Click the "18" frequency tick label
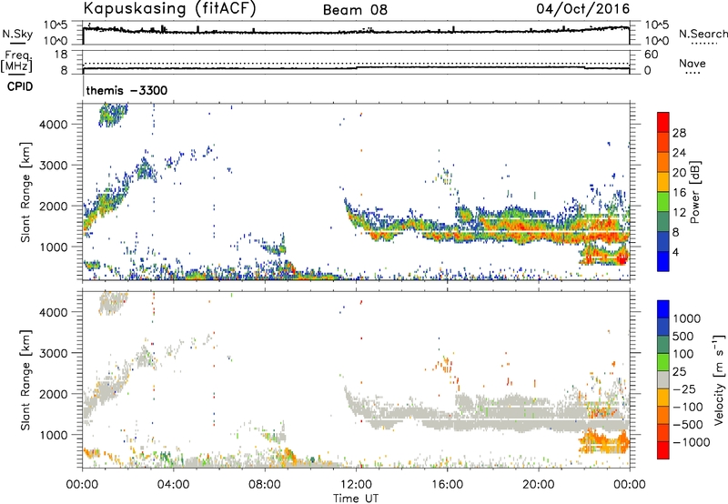The width and height of the screenshot is (728, 504). [x=61, y=55]
